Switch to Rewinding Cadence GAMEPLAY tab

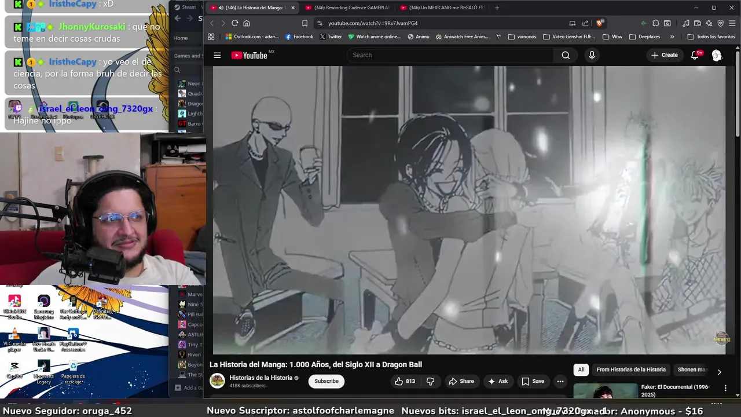click(346, 8)
